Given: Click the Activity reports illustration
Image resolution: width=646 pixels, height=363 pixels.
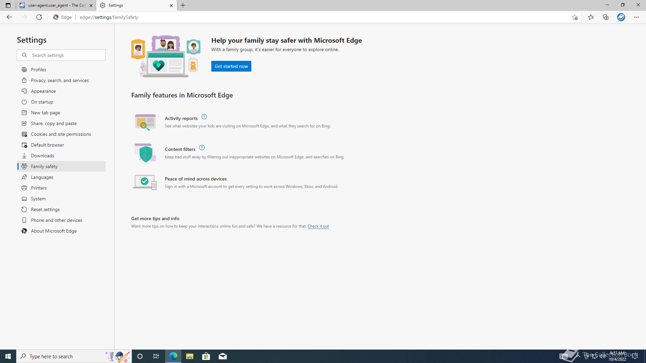Looking at the screenshot, I should click(x=145, y=122).
